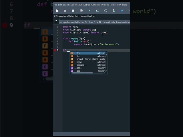Image resolution: width=183 pixels, height=137 pixels.
Task: Click the 'hello world' string on line 7
Action: point(109,45)
